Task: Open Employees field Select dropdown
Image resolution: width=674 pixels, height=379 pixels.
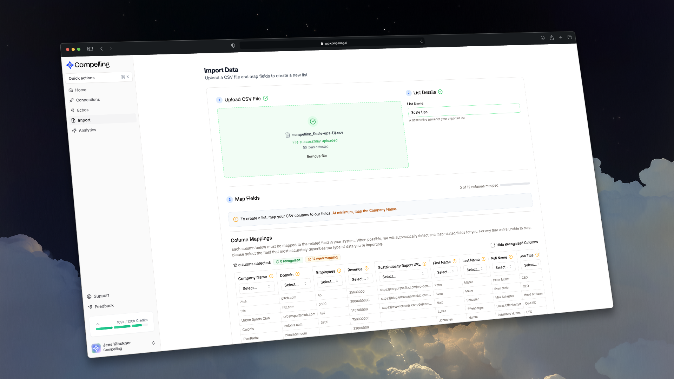Action: tap(329, 281)
